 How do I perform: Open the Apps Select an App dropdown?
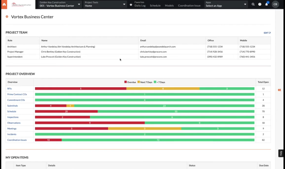click(226, 4)
